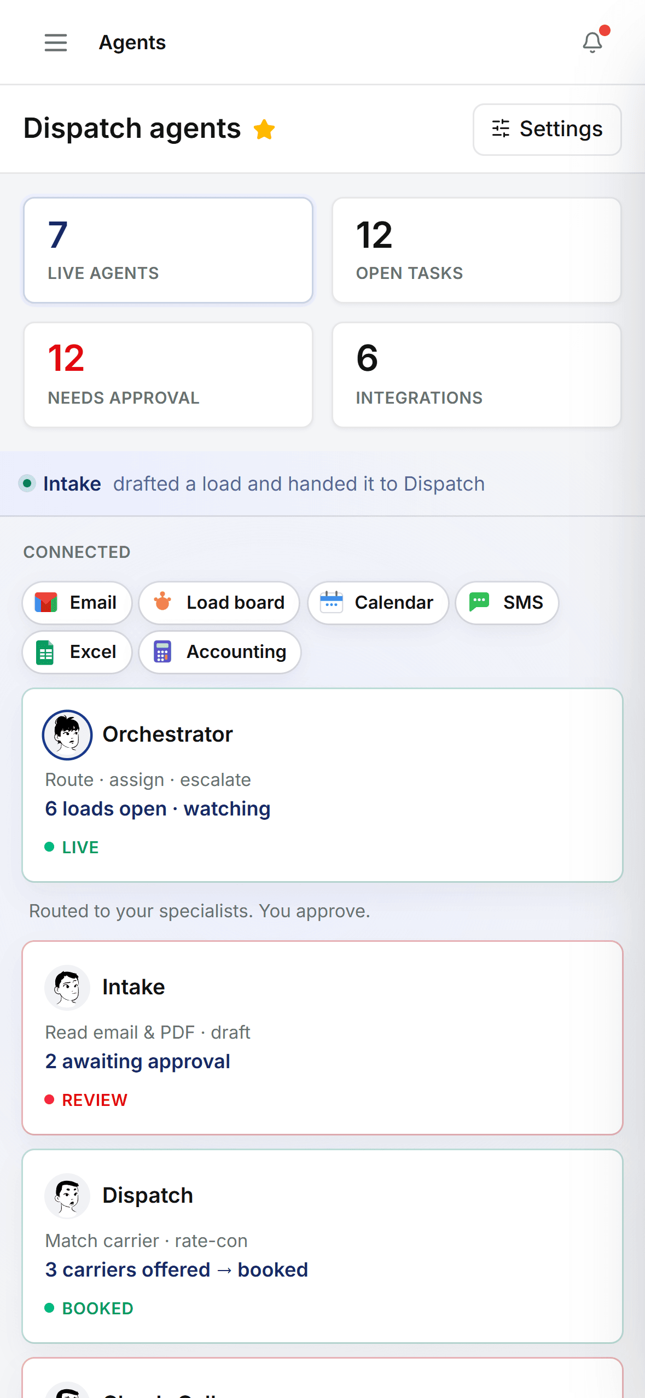Viewport: 645px width, 1398px height.
Task: Click the REVIEW status badge on Intake
Action: pos(86,1100)
